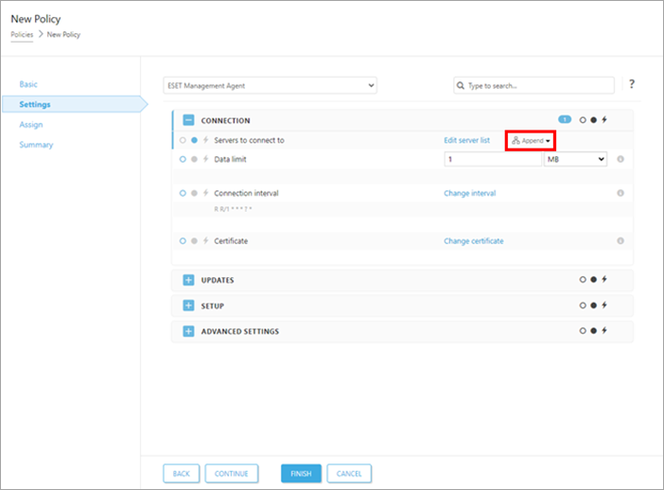Viewport: 664px width, 490px height.
Task: Click Force lightning icon in UPDATES header
Action: 604,279
